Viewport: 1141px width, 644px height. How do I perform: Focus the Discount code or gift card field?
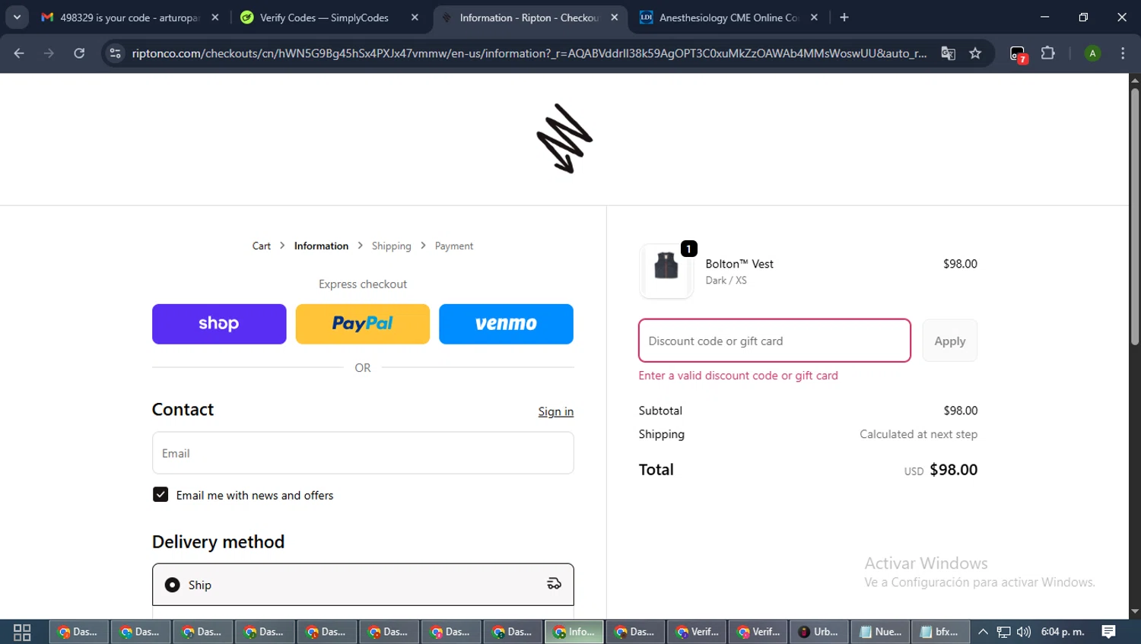tap(774, 341)
